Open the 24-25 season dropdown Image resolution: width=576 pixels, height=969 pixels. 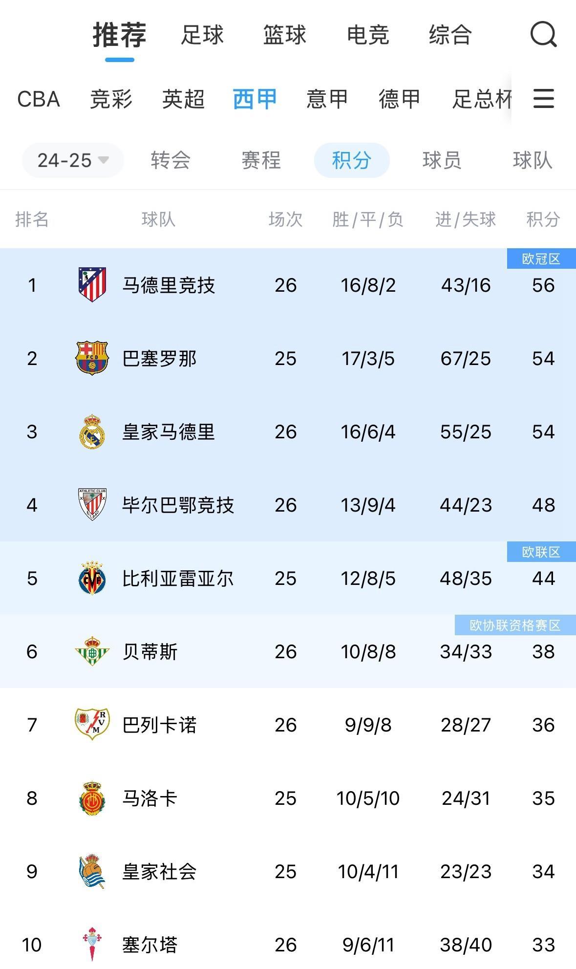[x=71, y=160]
